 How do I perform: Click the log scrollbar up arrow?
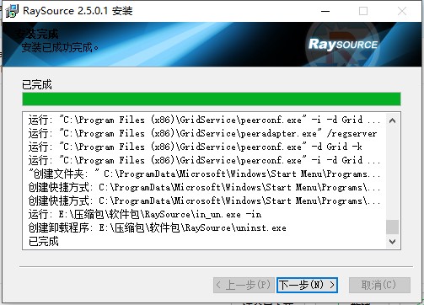click(x=392, y=120)
